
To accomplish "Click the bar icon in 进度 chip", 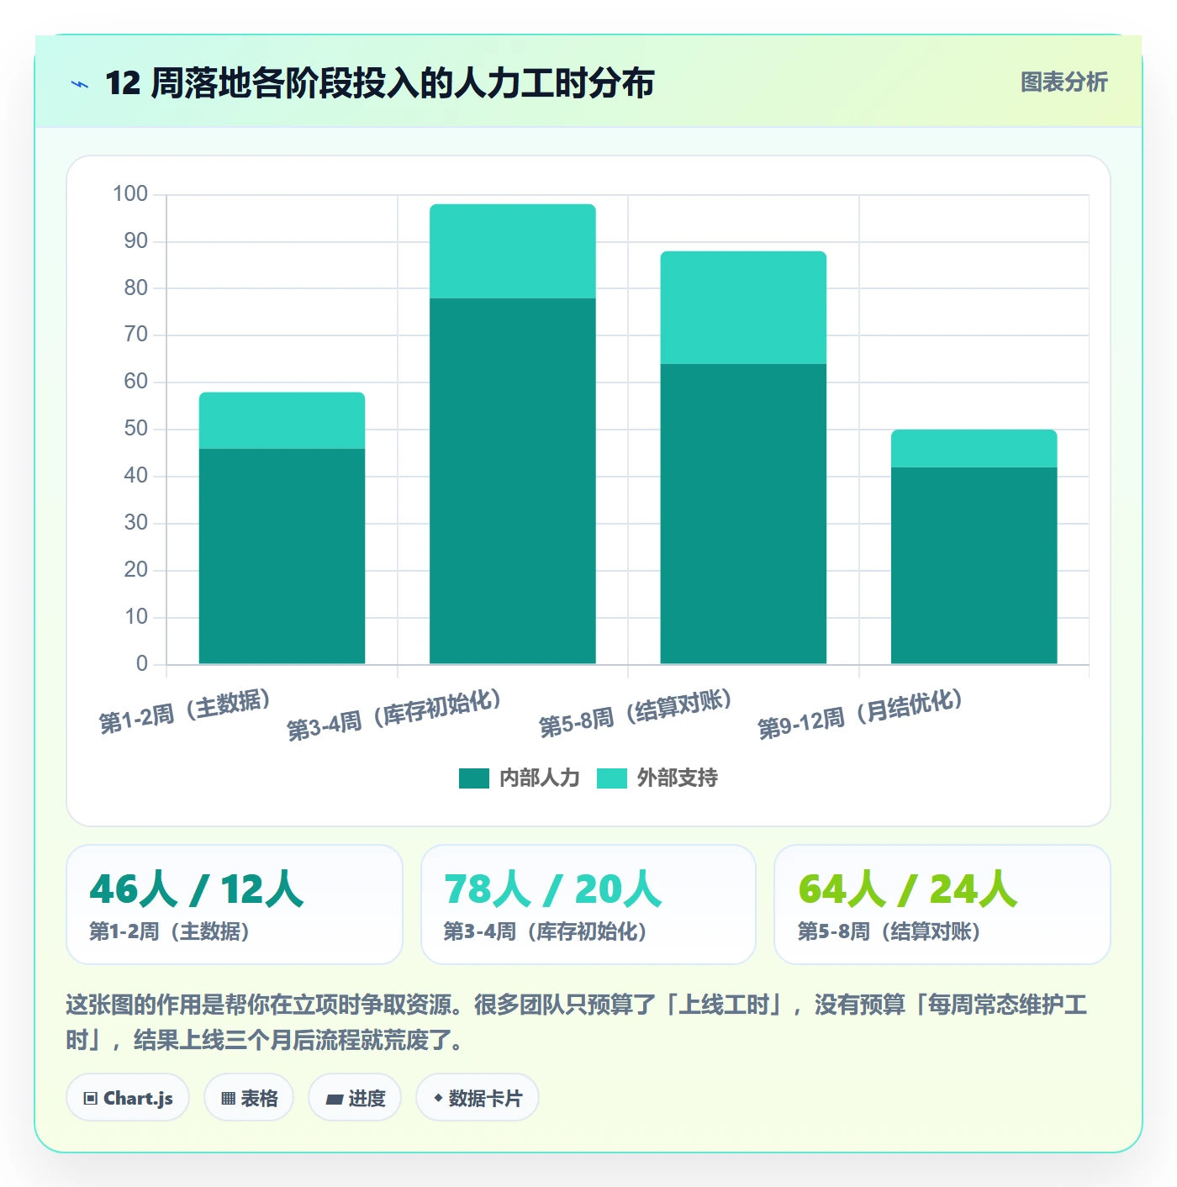I will click(334, 1100).
